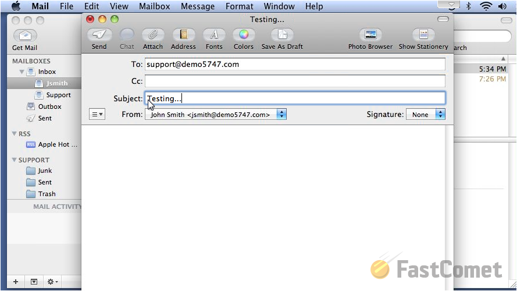Click in the message body area
The height and width of the screenshot is (291, 517).
tap(263, 208)
